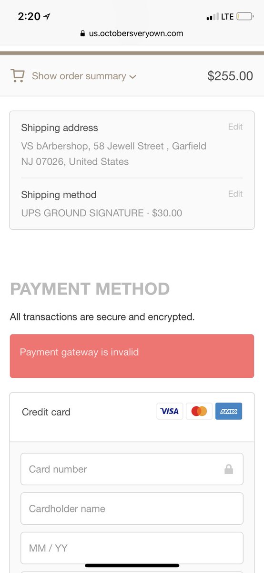
Task: Focus the Card number field
Action: (132, 469)
